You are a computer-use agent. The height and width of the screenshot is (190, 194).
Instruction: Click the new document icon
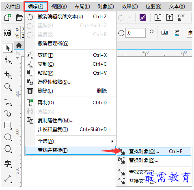[8, 17]
